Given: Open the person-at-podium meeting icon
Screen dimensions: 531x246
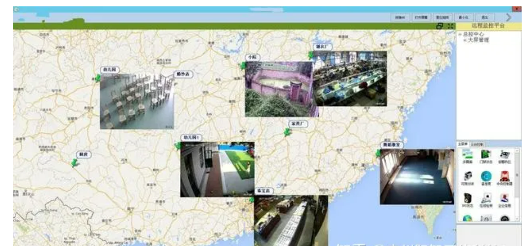Looking at the screenshot, I should tap(504, 198).
